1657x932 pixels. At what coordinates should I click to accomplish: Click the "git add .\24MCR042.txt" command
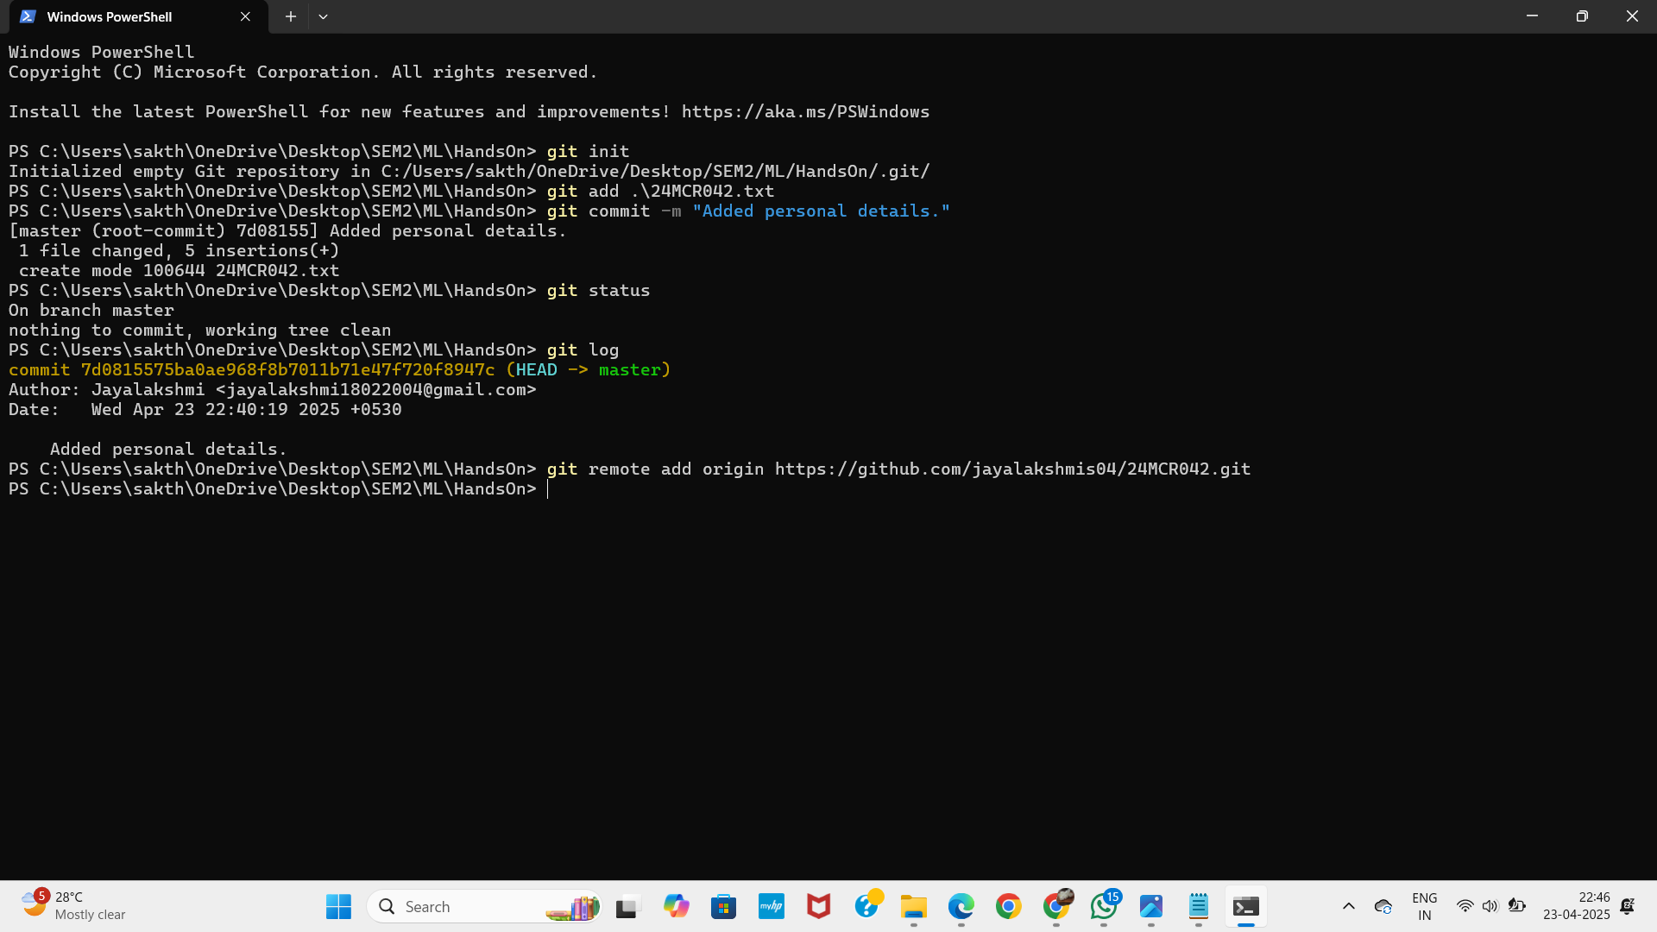pos(660,191)
